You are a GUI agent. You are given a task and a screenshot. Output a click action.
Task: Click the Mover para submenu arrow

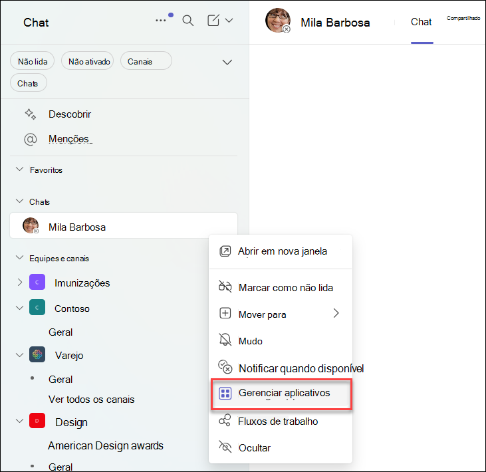(336, 313)
